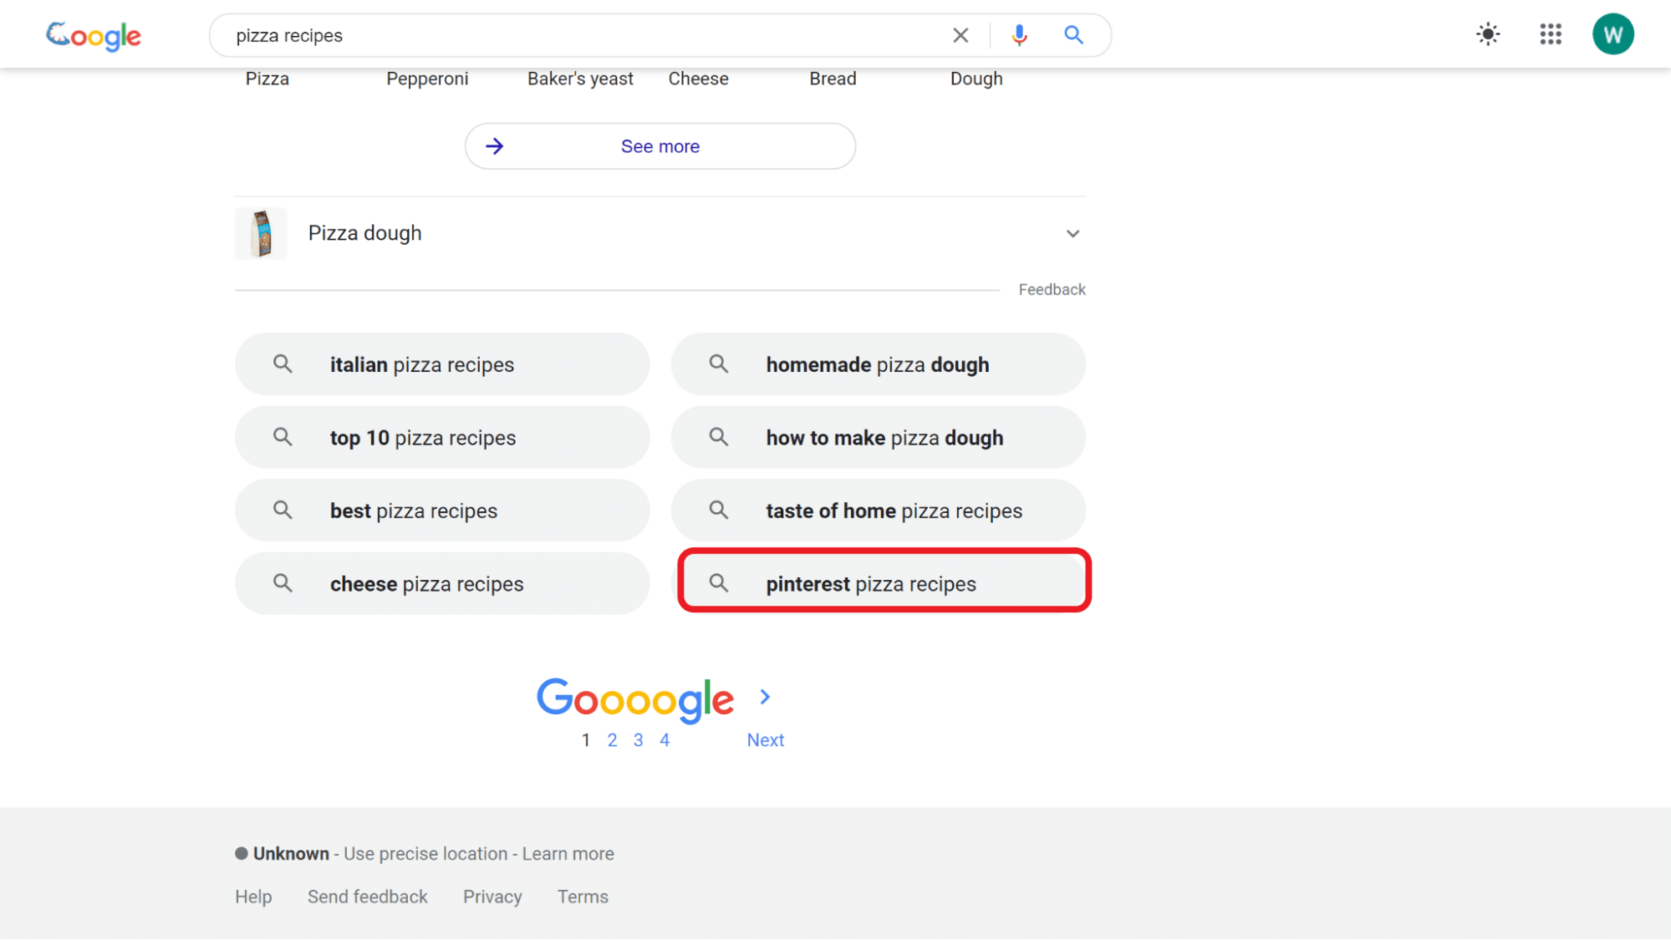Click the Next page link
This screenshot has height=940, width=1671.
tap(766, 739)
